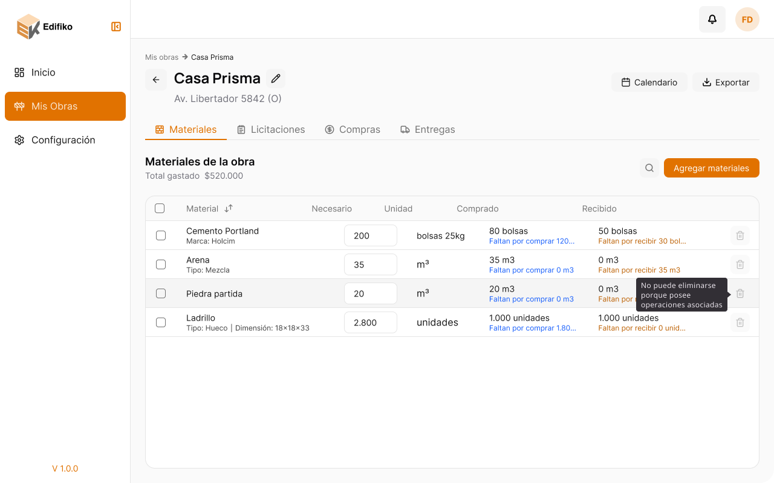
Task: Click 'Faltan por comprar 120...' text
Action: coord(532,241)
